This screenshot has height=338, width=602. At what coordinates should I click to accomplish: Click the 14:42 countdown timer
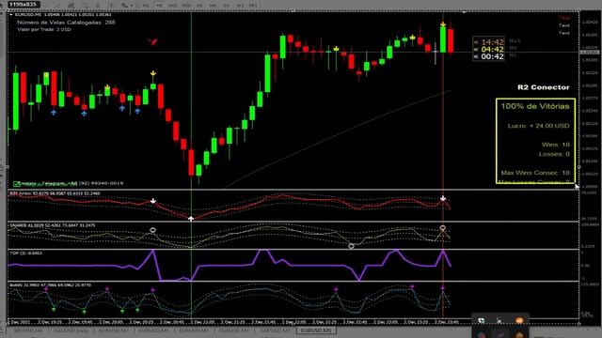tap(492, 42)
